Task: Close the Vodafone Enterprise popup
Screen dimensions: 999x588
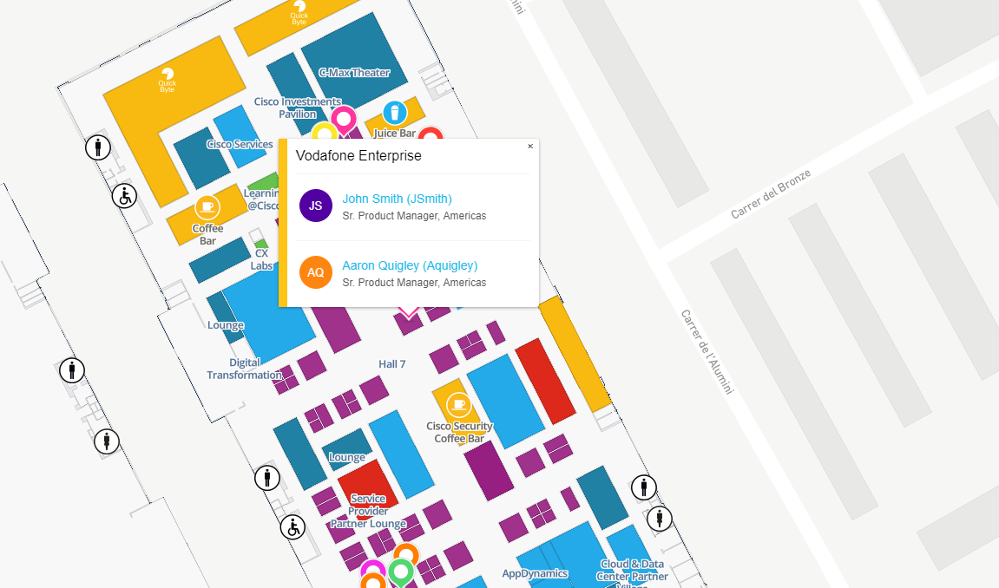Action: pyautogui.click(x=530, y=147)
